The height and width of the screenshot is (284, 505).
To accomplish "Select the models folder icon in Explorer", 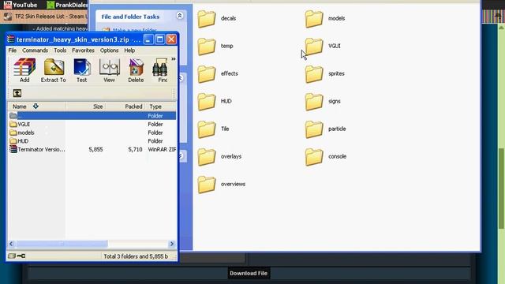I will 314,19.
